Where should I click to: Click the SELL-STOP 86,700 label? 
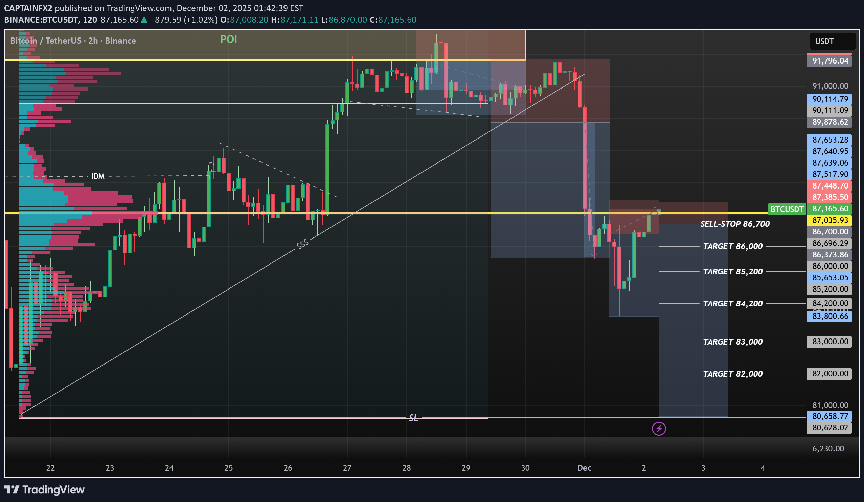coord(735,224)
